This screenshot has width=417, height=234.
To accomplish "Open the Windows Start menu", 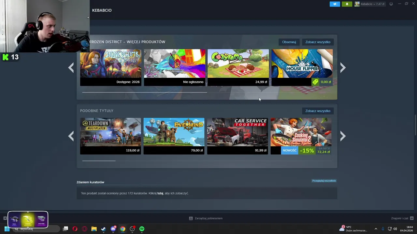I will pos(7,229).
